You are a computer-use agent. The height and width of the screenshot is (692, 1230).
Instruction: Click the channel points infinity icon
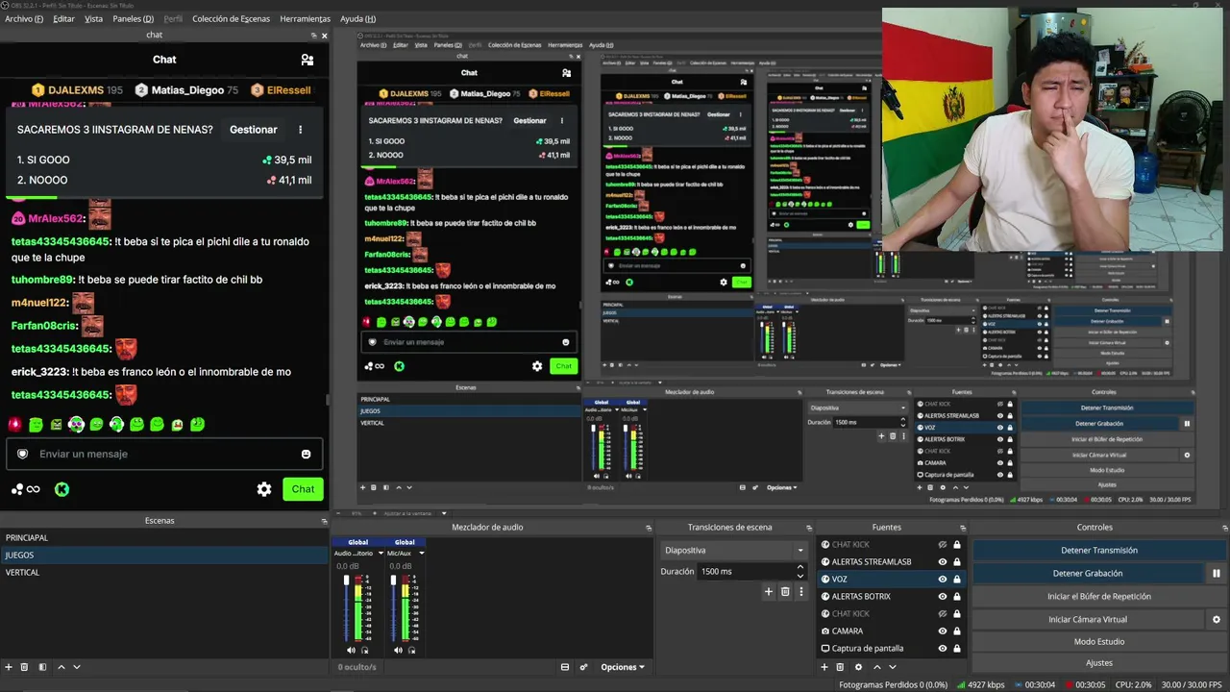pyautogui.click(x=26, y=489)
